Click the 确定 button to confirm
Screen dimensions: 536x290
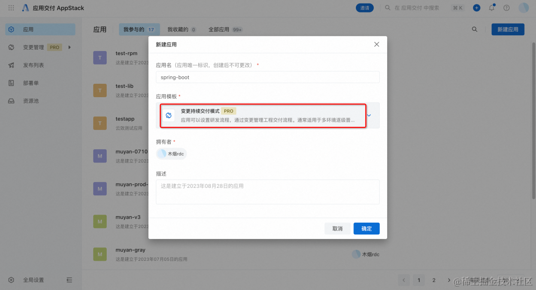point(366,229)
